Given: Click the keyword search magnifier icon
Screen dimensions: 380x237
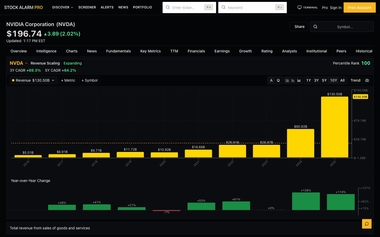Looking at the screenshot, I should pos(224,7).
